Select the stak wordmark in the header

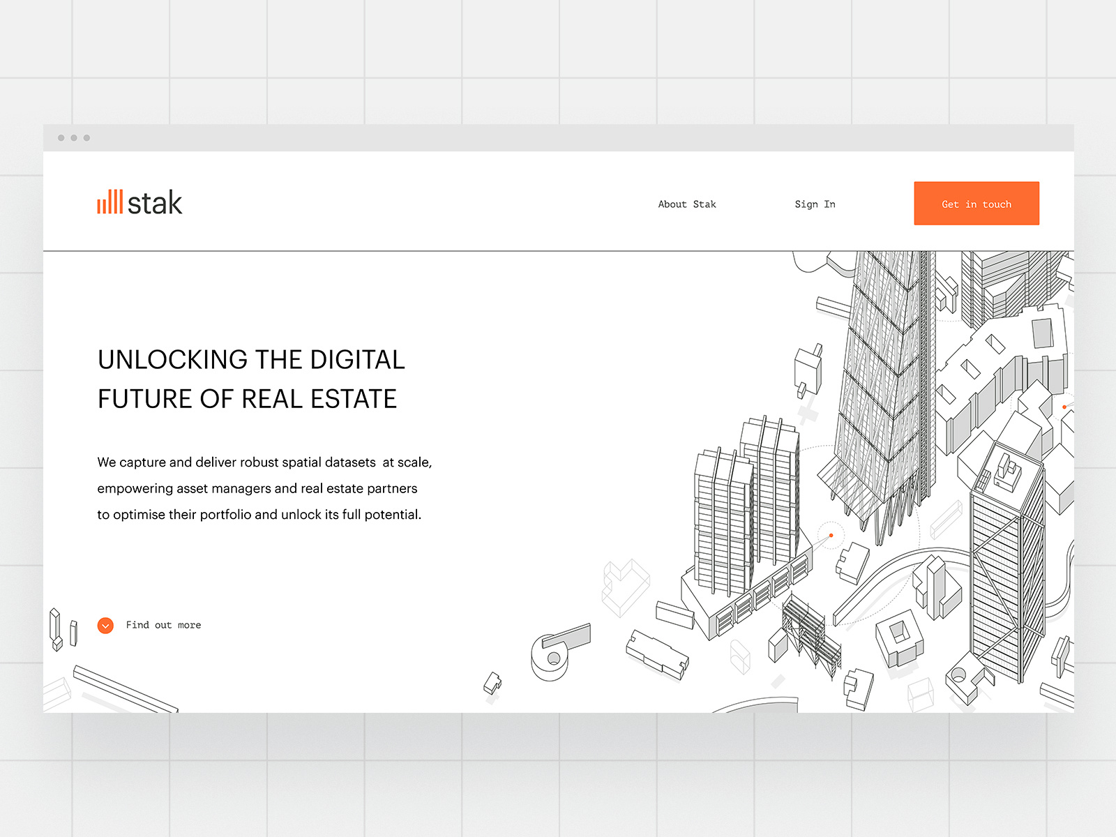click(x=157, y=202)
